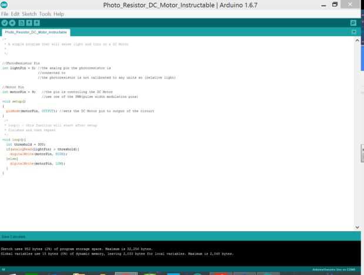Click the Arduino/Genuino Uno board status text

(x=333, y=270)
